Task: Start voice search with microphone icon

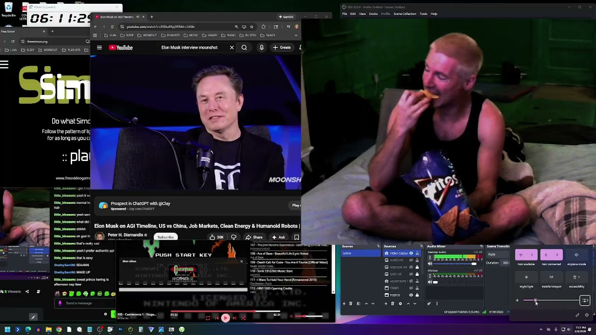Action: [261, 47]
